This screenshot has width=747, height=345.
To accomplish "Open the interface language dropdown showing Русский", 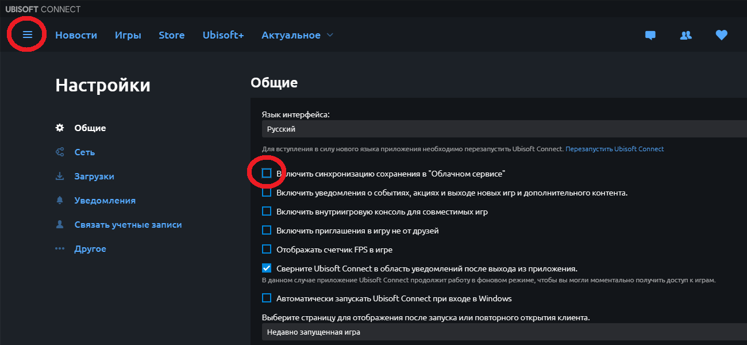I will tap(503, 129).
